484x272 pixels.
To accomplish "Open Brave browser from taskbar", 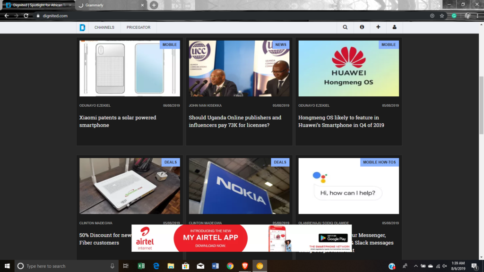I will click(x=245, y=266).
